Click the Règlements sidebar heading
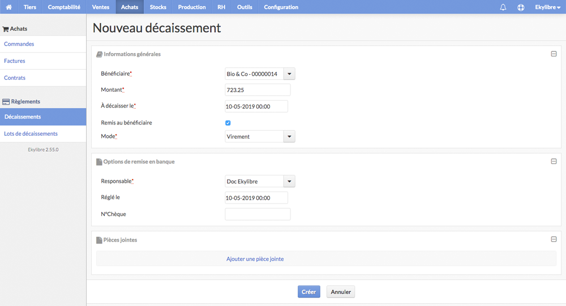 [x=25, y=102]
